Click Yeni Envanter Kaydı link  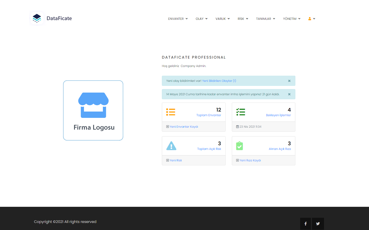184,127
